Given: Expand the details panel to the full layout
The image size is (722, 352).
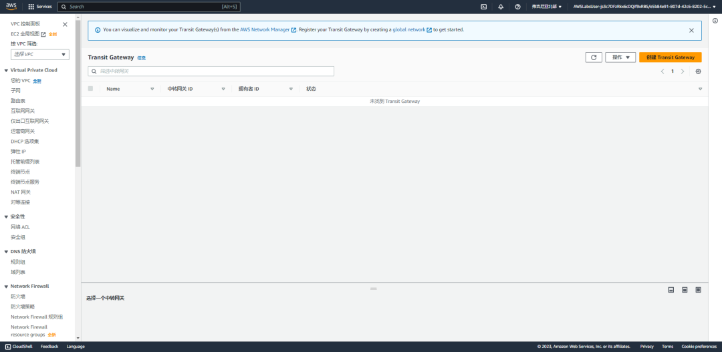Looking at the screenshot, I should click(698, 289).
